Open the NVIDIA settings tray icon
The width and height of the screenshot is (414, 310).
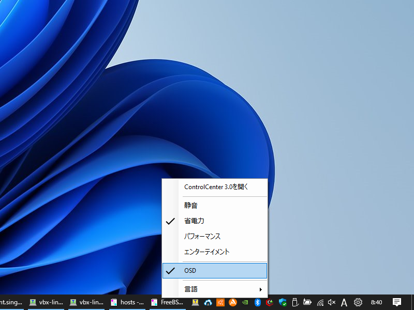point(246,302)
